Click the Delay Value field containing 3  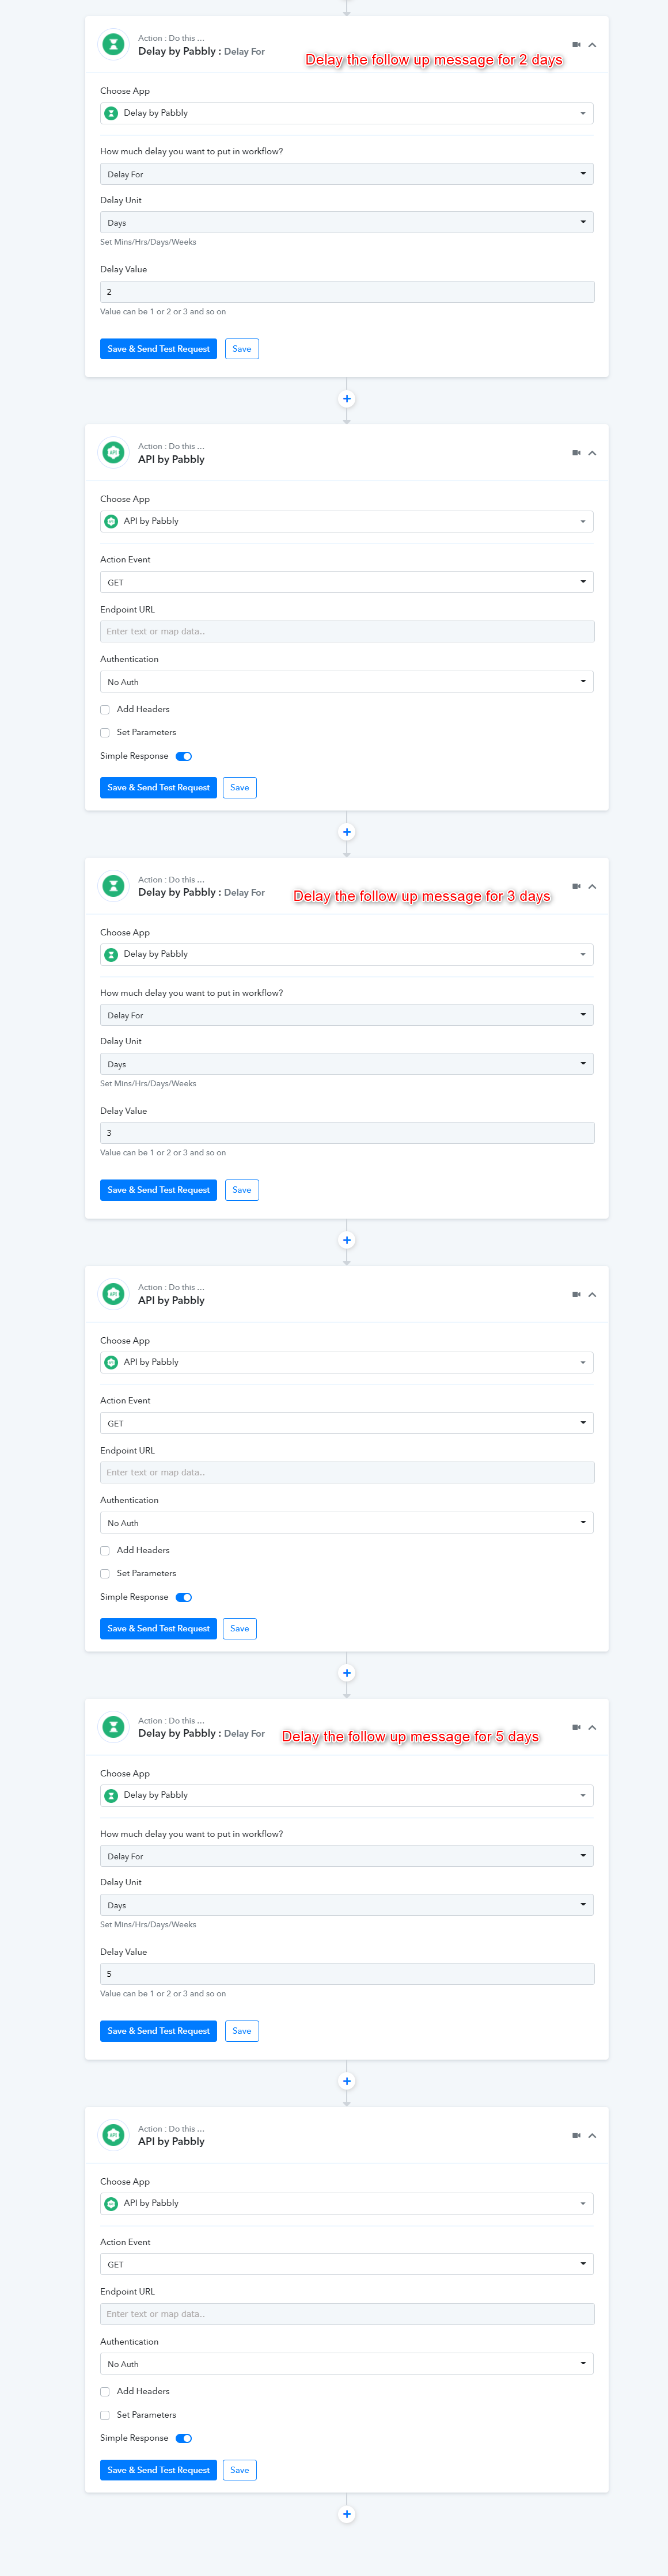347,1133
